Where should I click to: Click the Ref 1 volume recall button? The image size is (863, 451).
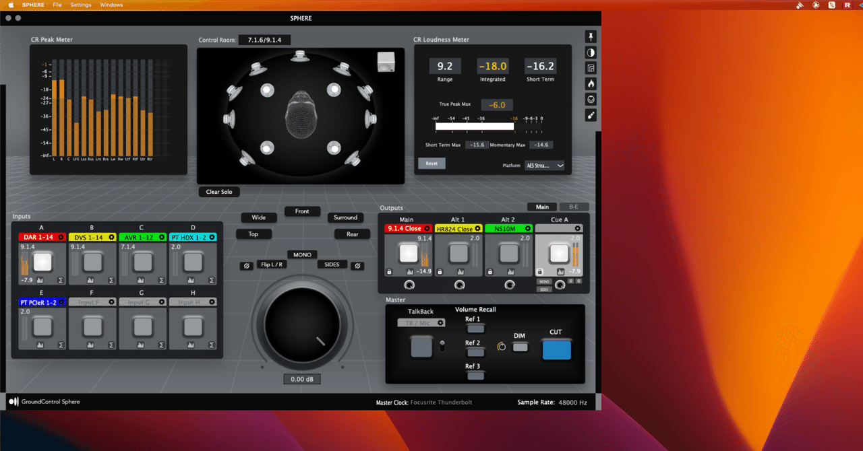pyautogui.click(x=476, y=328)
